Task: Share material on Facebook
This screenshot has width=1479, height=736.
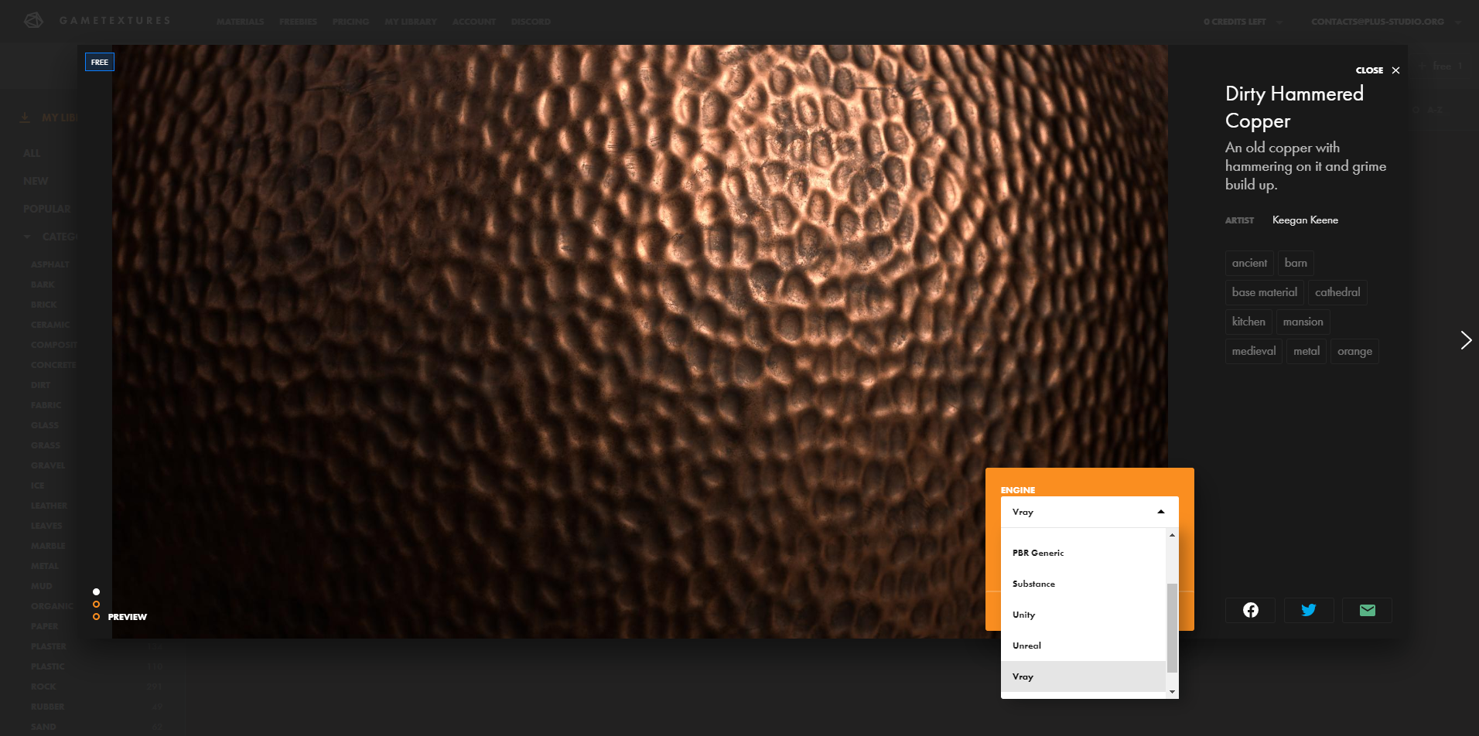Action: coord(1250,610)
